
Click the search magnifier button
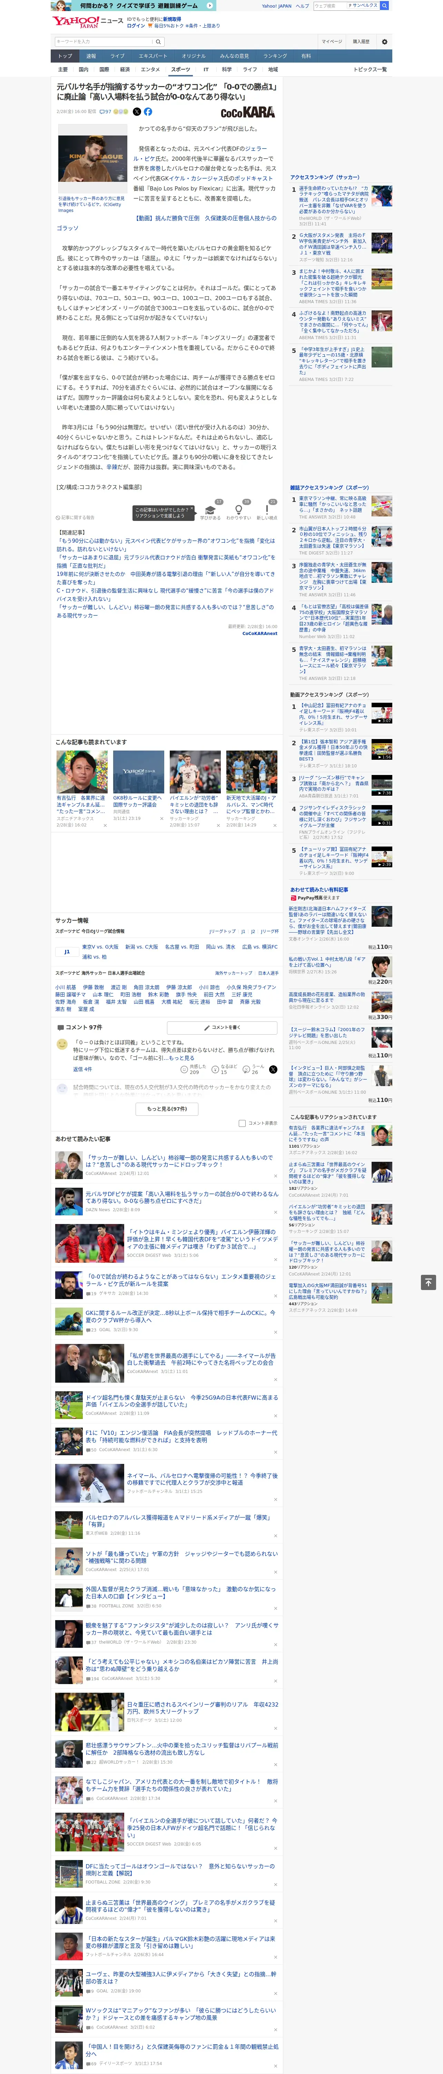[x=158, y=42]
